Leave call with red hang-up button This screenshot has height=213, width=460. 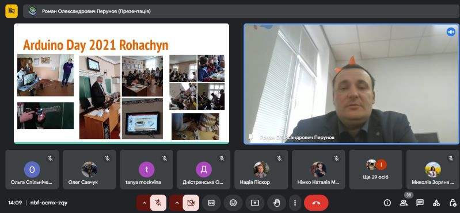[316, 203]
